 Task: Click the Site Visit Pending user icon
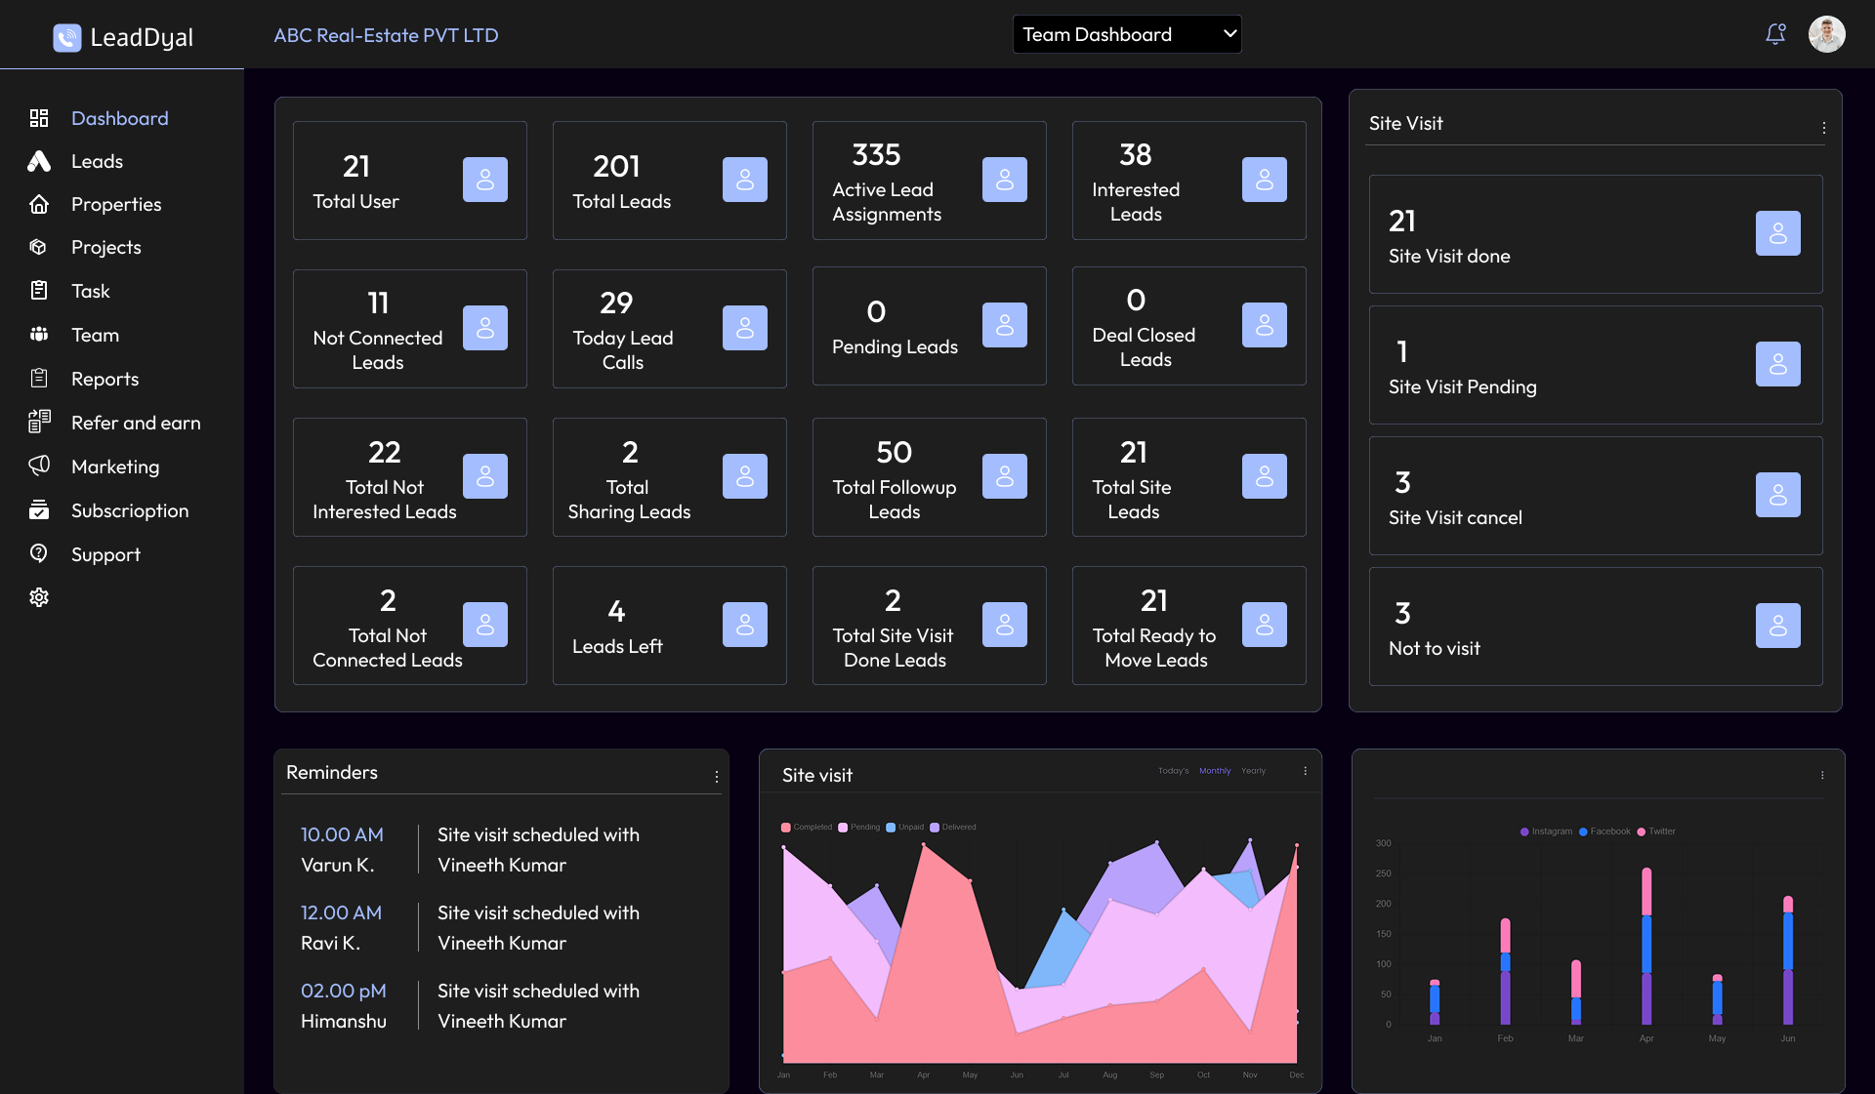click(x=1777, y=364)
